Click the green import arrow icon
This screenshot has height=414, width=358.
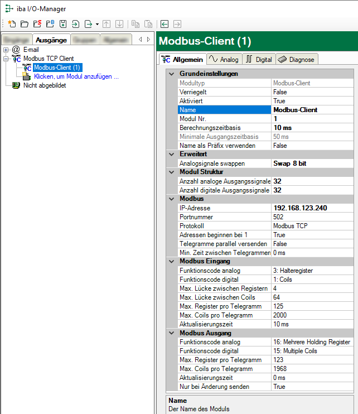click(x=76, y=24)
